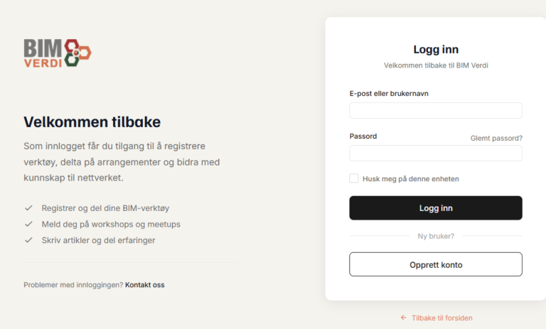Screen dimensions: 546x329
Task: Click the "Meld deg på workshops og meetups" text
Action: tap(111, 224)
